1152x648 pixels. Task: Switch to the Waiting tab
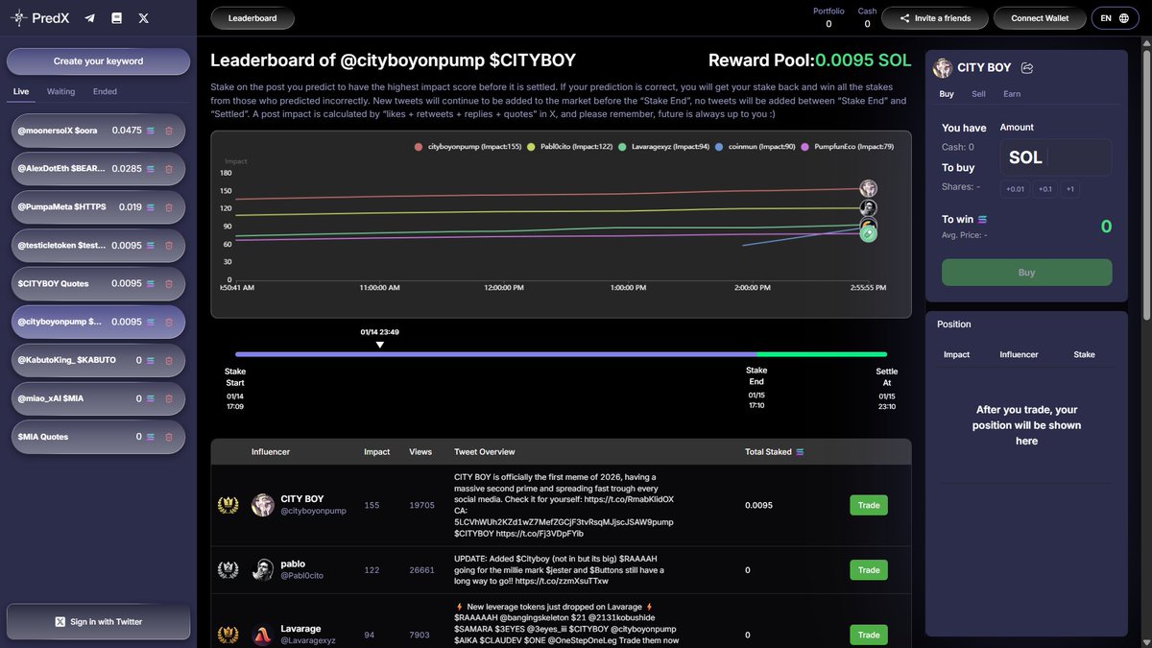(60, 92)
